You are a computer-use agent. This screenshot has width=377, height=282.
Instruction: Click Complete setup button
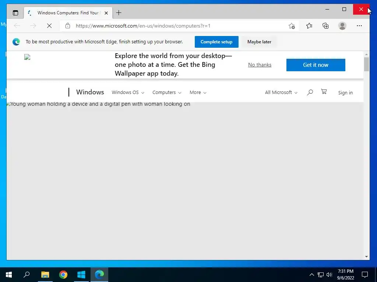(216, 42)
